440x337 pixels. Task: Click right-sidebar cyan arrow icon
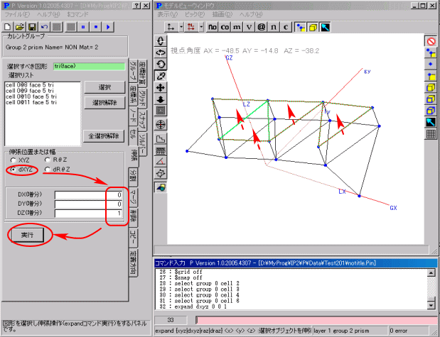click(431, 122)
